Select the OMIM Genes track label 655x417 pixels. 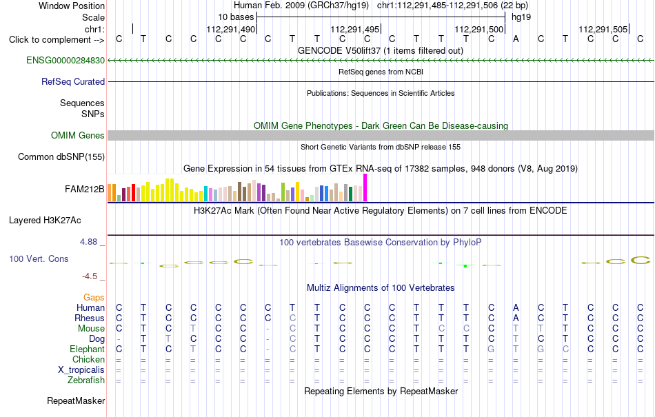point(78,135)
